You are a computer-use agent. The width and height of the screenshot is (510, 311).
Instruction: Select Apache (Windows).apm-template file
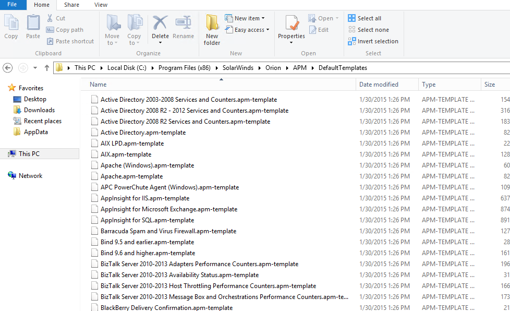pos(148,165)
